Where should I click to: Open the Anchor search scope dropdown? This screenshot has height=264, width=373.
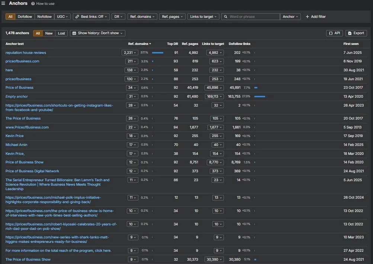[x=290, y=17]
